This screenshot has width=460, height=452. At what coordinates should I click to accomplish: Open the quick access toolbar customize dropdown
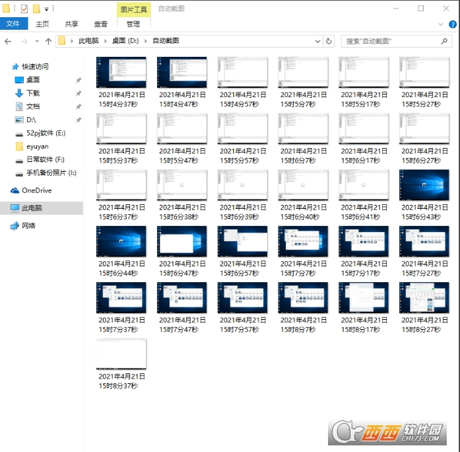(47, 9)
